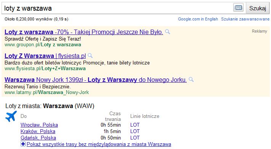
Task: Click magnifier preview icon beside Nowy Jork ad
Action: point(191,79)
